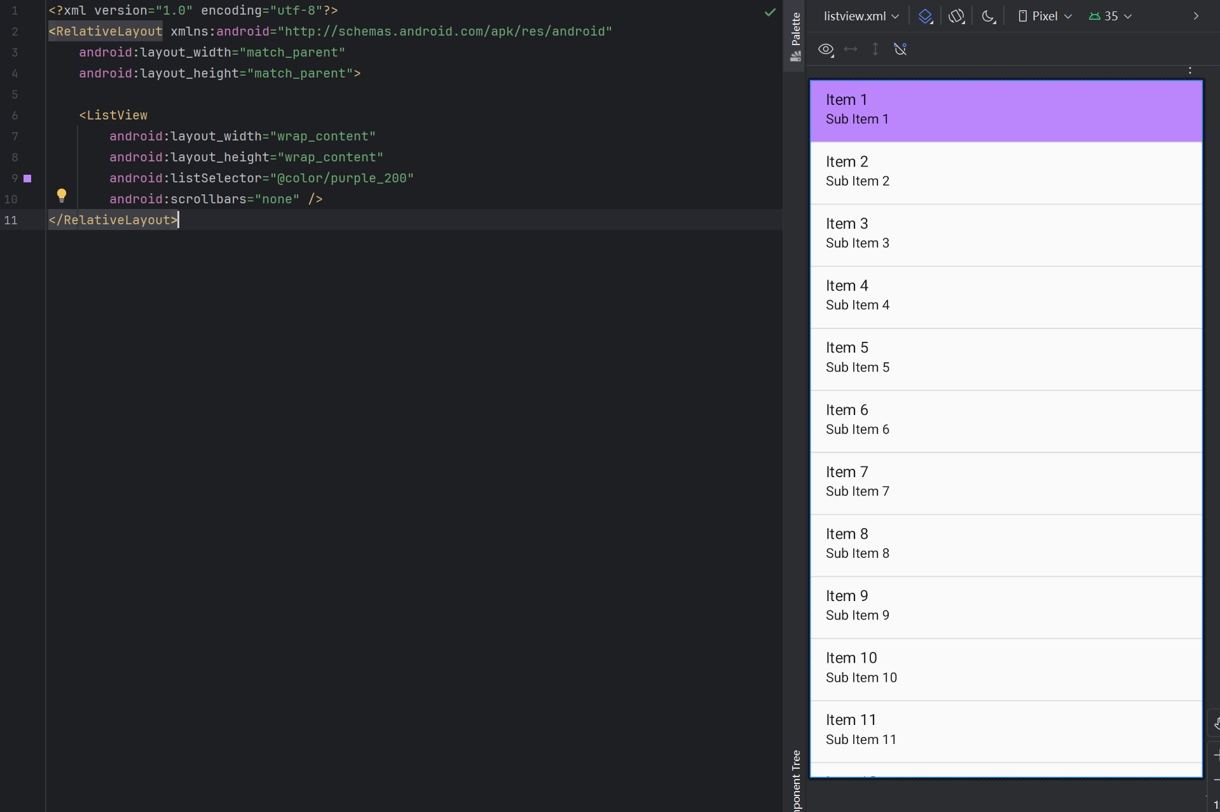The image size is (1220, 812).
Task: Click the horizontal expand arrow icon
Action: point(851,49)
